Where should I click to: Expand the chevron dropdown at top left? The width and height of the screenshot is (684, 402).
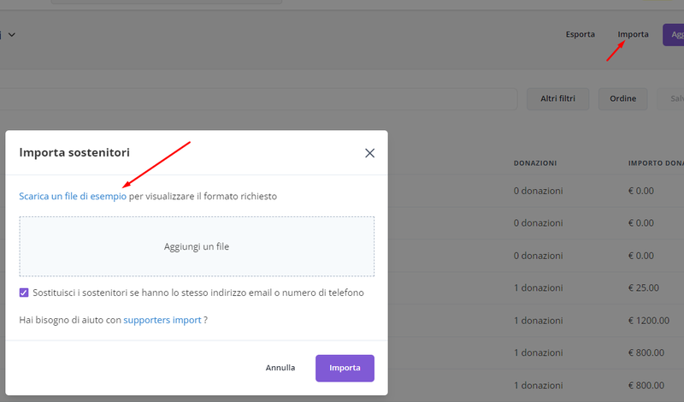pos(12,34)
